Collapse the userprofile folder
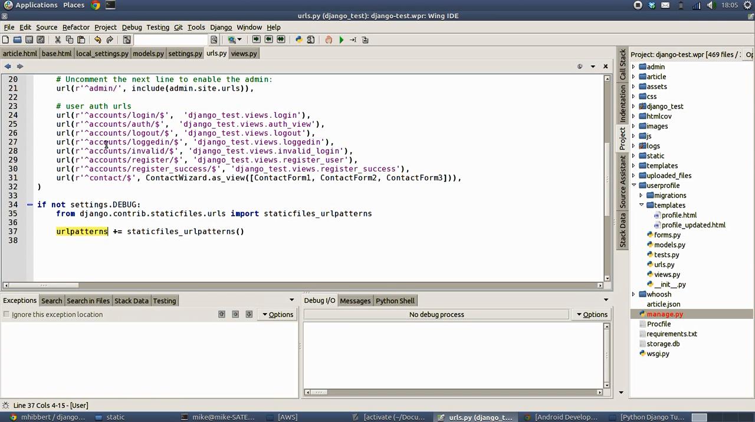Image resolution: width=755 pixels, height=422 pixels. point(633,186)
